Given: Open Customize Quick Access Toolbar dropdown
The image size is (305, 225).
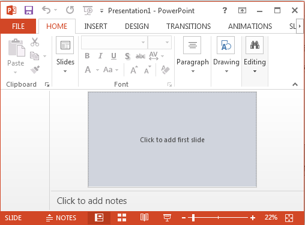Looking at the screenshot, I should coord(101,11).
